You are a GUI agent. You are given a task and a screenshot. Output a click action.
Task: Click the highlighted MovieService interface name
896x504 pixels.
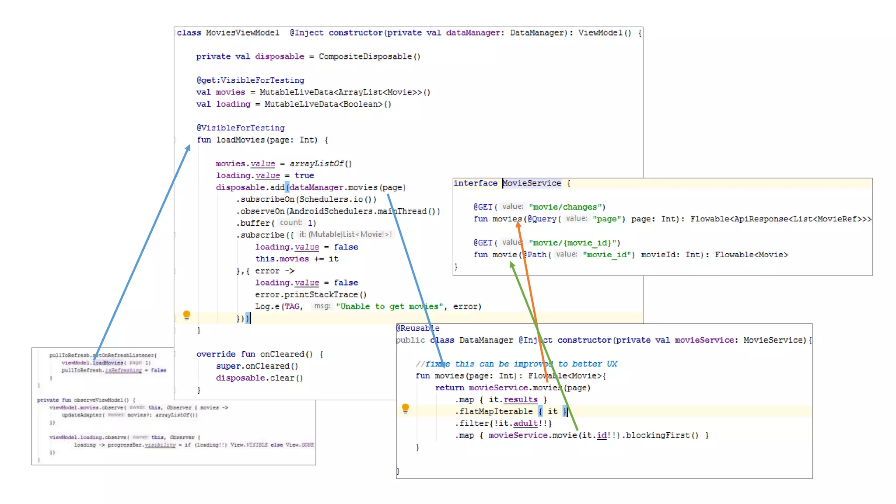(x=532, y=183)
